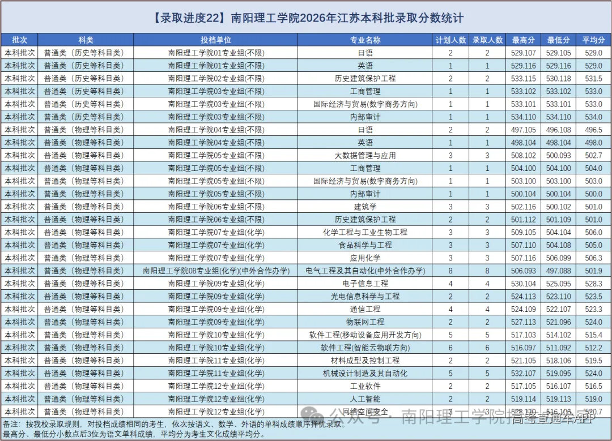Click the 最高分 column header

click(524, 40)
